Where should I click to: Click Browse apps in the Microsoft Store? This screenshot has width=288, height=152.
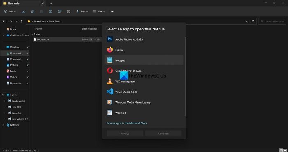click(127, 123)
